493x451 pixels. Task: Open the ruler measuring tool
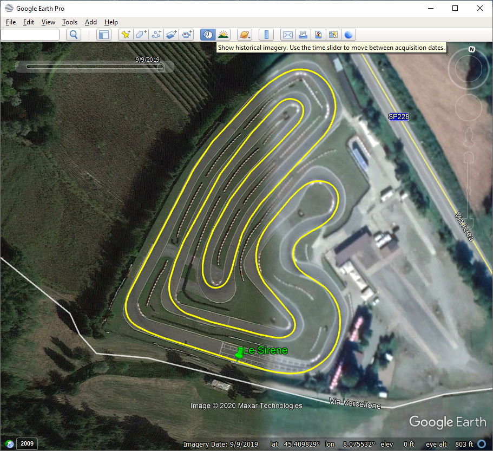[266, 35]
